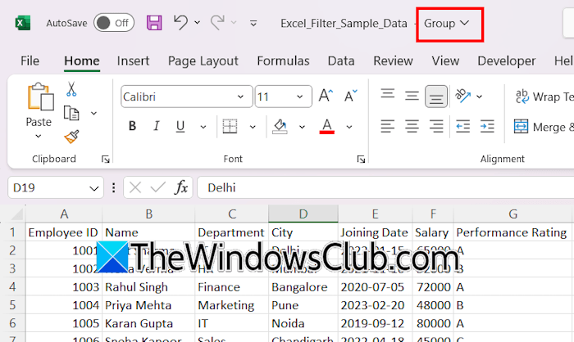Screen dimensions: 574x342
Task: Increase font size with larger A
Action: [x=326, y=96]
